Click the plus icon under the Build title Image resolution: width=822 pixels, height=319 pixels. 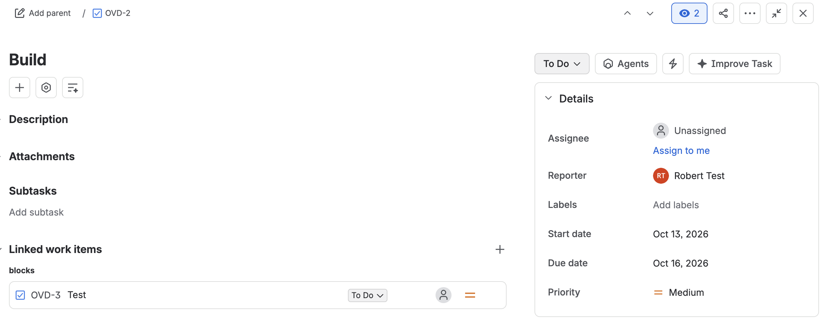click(x=20, y=88)
